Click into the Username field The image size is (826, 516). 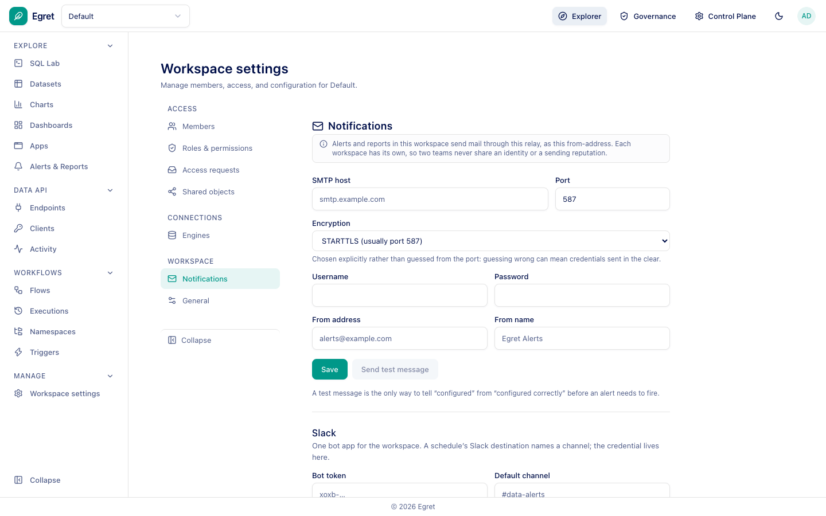pyautogui.click(x=400, y=295)
